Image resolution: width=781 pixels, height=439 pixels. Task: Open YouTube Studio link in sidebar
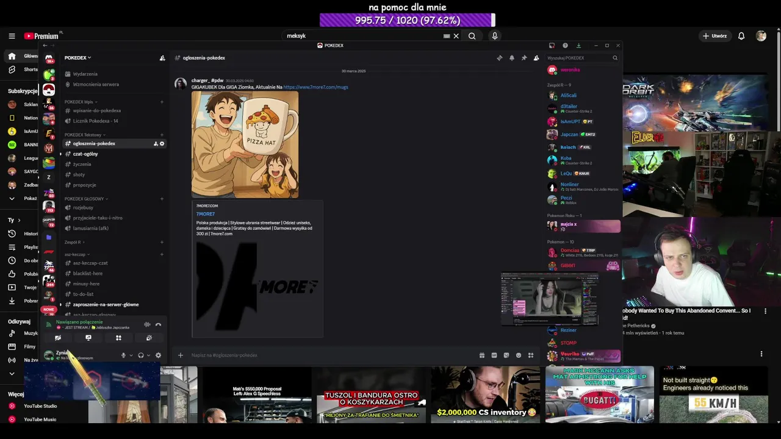coord(33,406)
